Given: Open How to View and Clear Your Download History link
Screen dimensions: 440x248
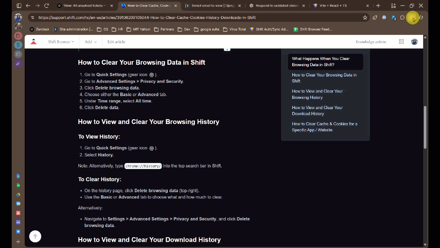Looking at the screenshot, I should click(x=317, y=111).
